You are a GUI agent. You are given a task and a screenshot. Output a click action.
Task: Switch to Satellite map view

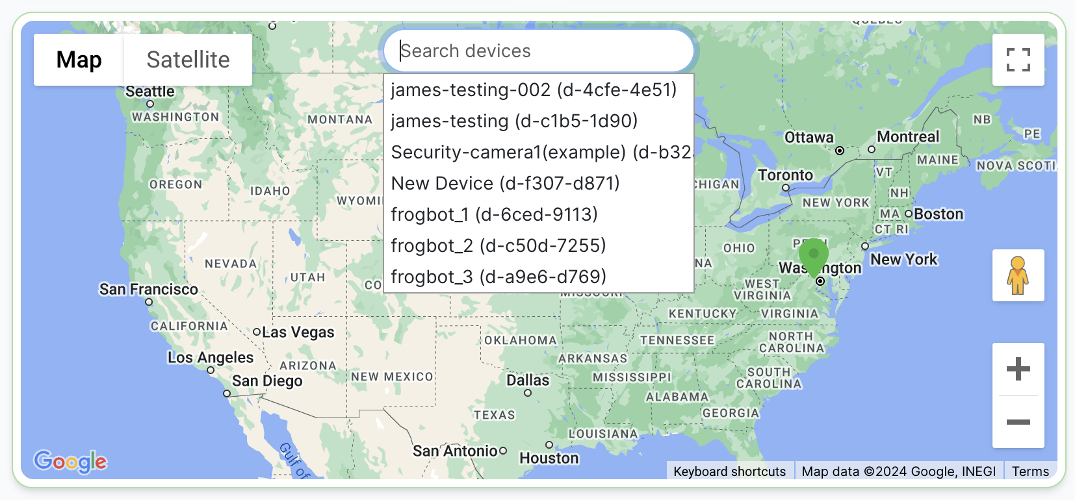(188, 60)
